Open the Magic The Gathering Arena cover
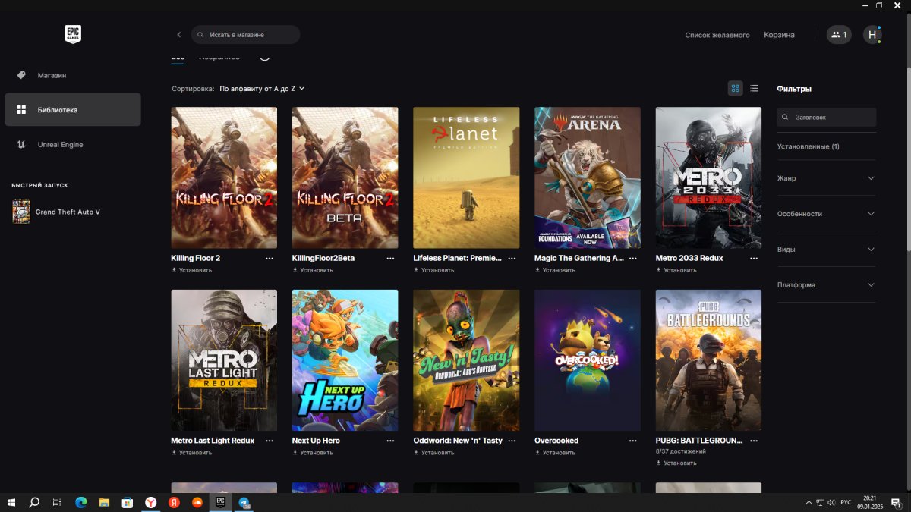The height and width of the screenshot is (512, 911). pos(588,177)
